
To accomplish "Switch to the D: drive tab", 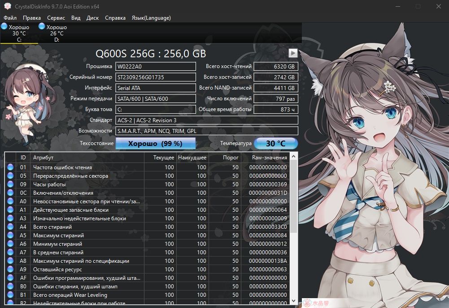I will [x=57, y=33].
